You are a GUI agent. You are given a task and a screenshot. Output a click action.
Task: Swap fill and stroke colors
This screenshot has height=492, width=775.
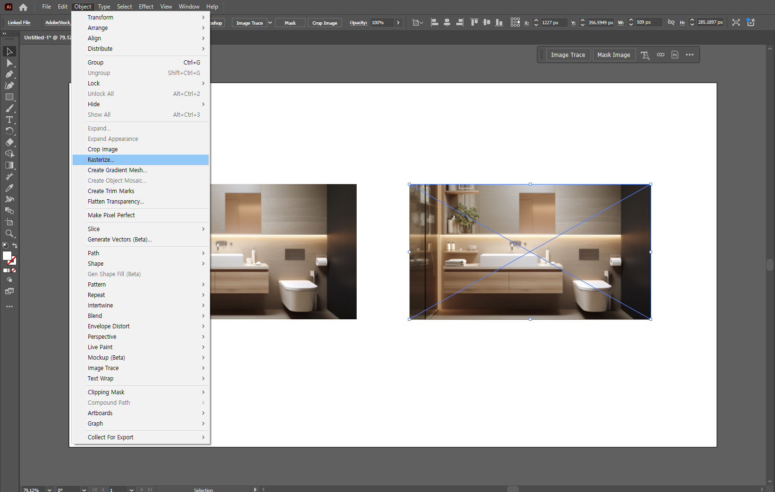pyautogui.click(x=15, y=245)
